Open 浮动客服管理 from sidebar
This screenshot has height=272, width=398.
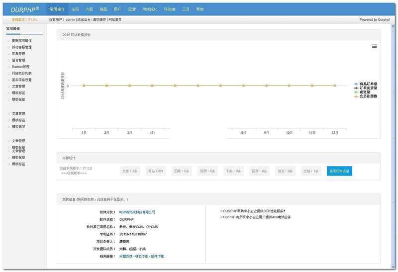(21, 47)
